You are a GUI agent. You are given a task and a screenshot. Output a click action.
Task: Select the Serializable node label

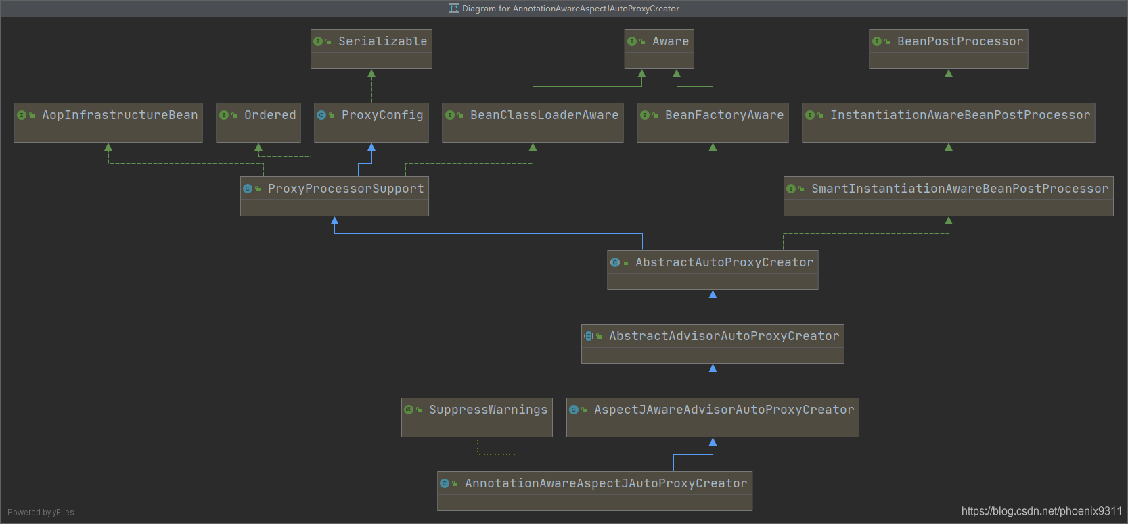point(382,41)
